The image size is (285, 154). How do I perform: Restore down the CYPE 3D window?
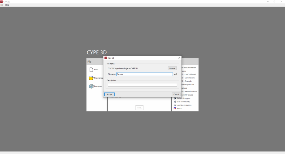click(274, 2)
